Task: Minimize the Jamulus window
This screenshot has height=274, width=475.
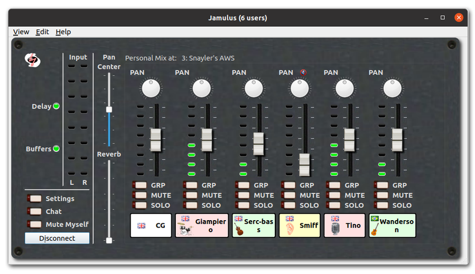Action: click(426, 17)
